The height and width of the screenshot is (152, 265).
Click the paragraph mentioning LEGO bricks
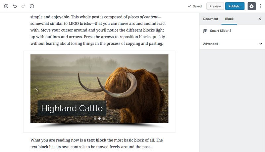click(98, 30)
